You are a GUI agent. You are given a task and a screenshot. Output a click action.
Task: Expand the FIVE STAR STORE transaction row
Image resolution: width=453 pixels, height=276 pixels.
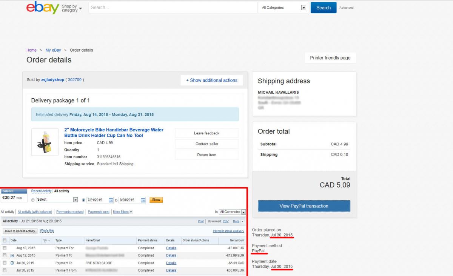point(12,263)
